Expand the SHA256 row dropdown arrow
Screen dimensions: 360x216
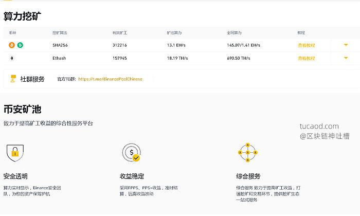[x=346, y=45]
